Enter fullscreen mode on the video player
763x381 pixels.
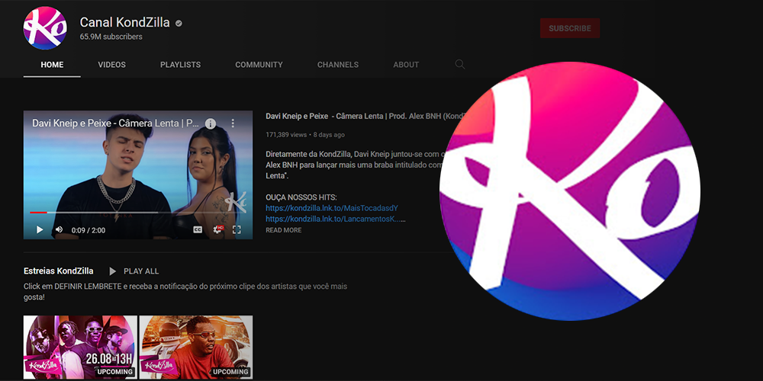click(x=237, y=230)
